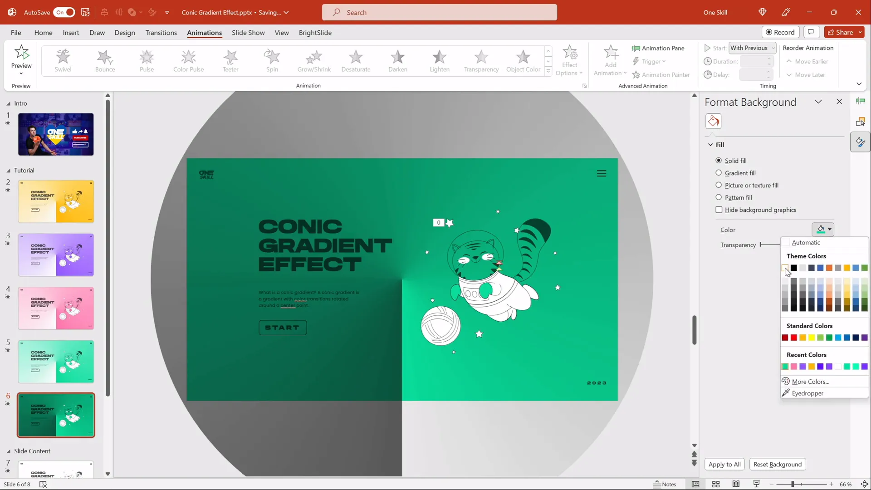The image size is (871, 490).
Task: Toggle AutoSave off
Action: coord(64,12)
